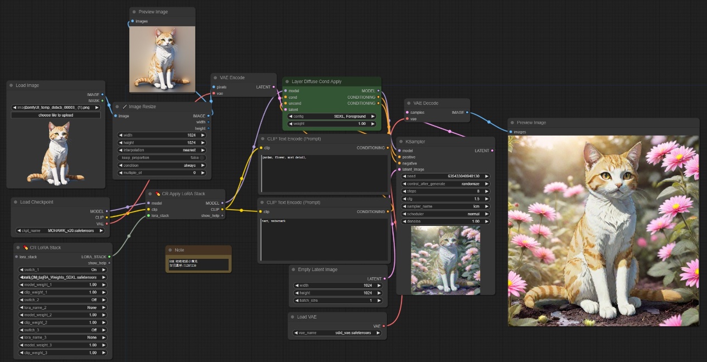Click the Empty Latent Image collapse dot

coord(293,269)
